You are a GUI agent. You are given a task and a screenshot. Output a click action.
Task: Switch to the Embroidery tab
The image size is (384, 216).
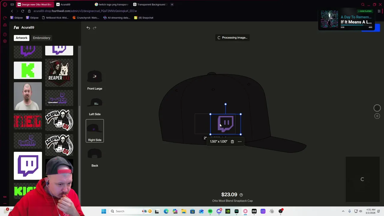click(42, 38)
